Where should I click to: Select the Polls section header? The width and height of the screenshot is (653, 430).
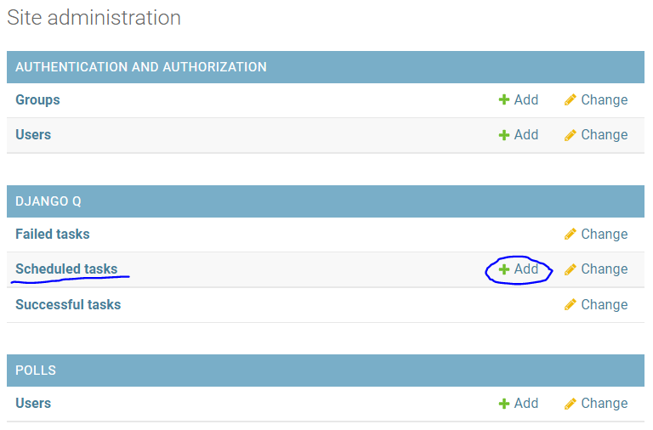(36, 371)
